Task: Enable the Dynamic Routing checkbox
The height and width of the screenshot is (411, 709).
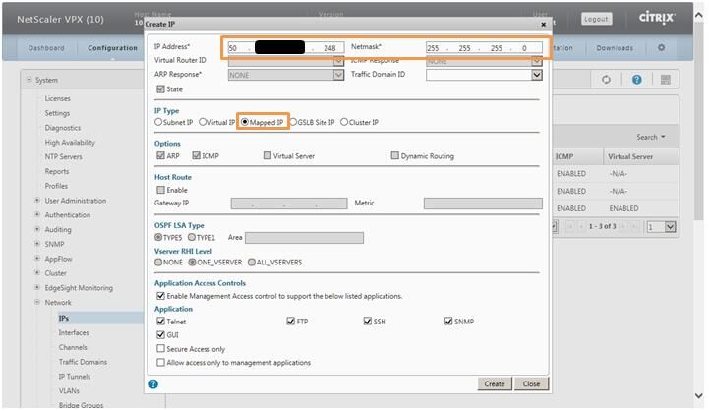Action: [x=394, y=155]
